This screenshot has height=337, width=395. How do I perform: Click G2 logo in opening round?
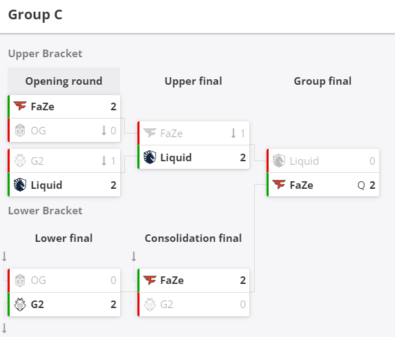click(x=20, y=161)
